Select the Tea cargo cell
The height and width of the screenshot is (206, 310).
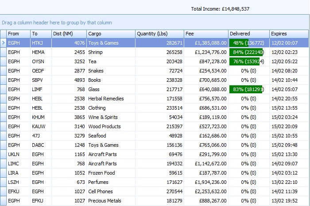tap(111, 61)
